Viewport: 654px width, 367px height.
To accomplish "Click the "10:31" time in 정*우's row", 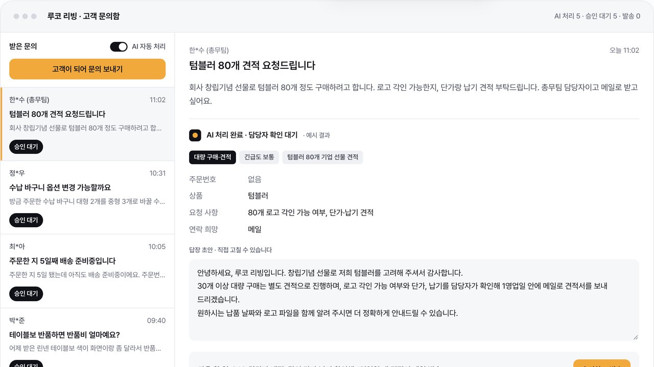I will pyautogui.click(x=157, y=173).
